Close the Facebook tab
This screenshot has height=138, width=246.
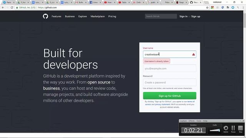click(100, 2)
